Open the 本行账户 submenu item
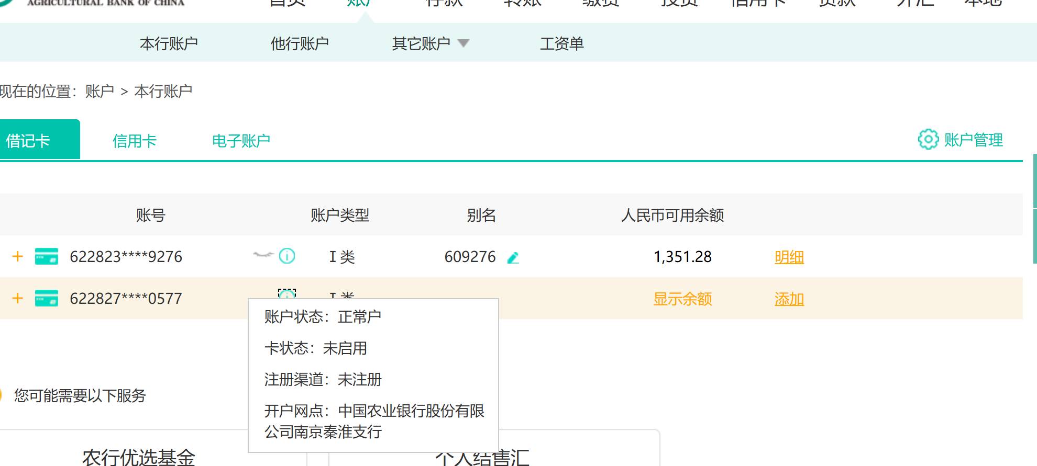1037x466 pixels. click(169, 43)
